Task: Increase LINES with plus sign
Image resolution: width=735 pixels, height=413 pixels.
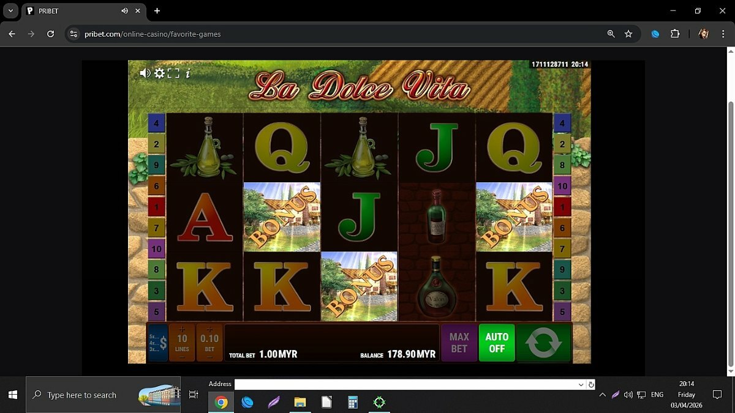Action: click(x=182, y=330)
